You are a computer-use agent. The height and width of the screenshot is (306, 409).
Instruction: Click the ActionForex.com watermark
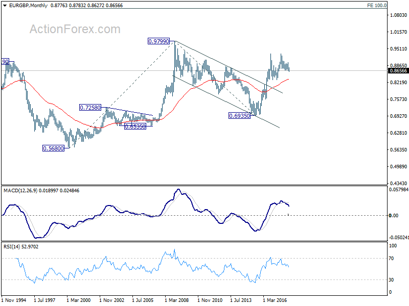point(75,29)
